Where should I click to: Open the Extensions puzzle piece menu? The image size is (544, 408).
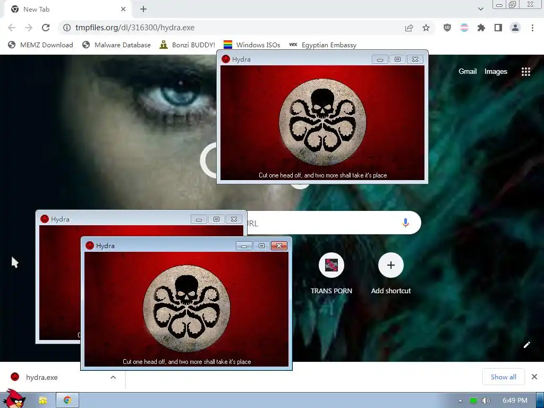click(x=481, y=28)
